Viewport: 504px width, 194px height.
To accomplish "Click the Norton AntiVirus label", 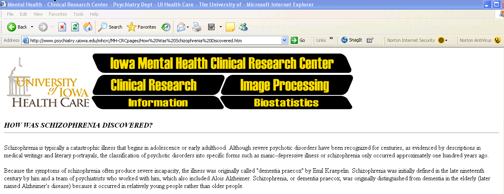I will [x=475, y=40].
